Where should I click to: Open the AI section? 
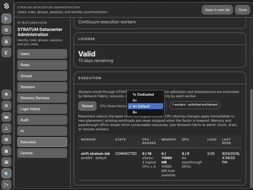tap(42, 131)
